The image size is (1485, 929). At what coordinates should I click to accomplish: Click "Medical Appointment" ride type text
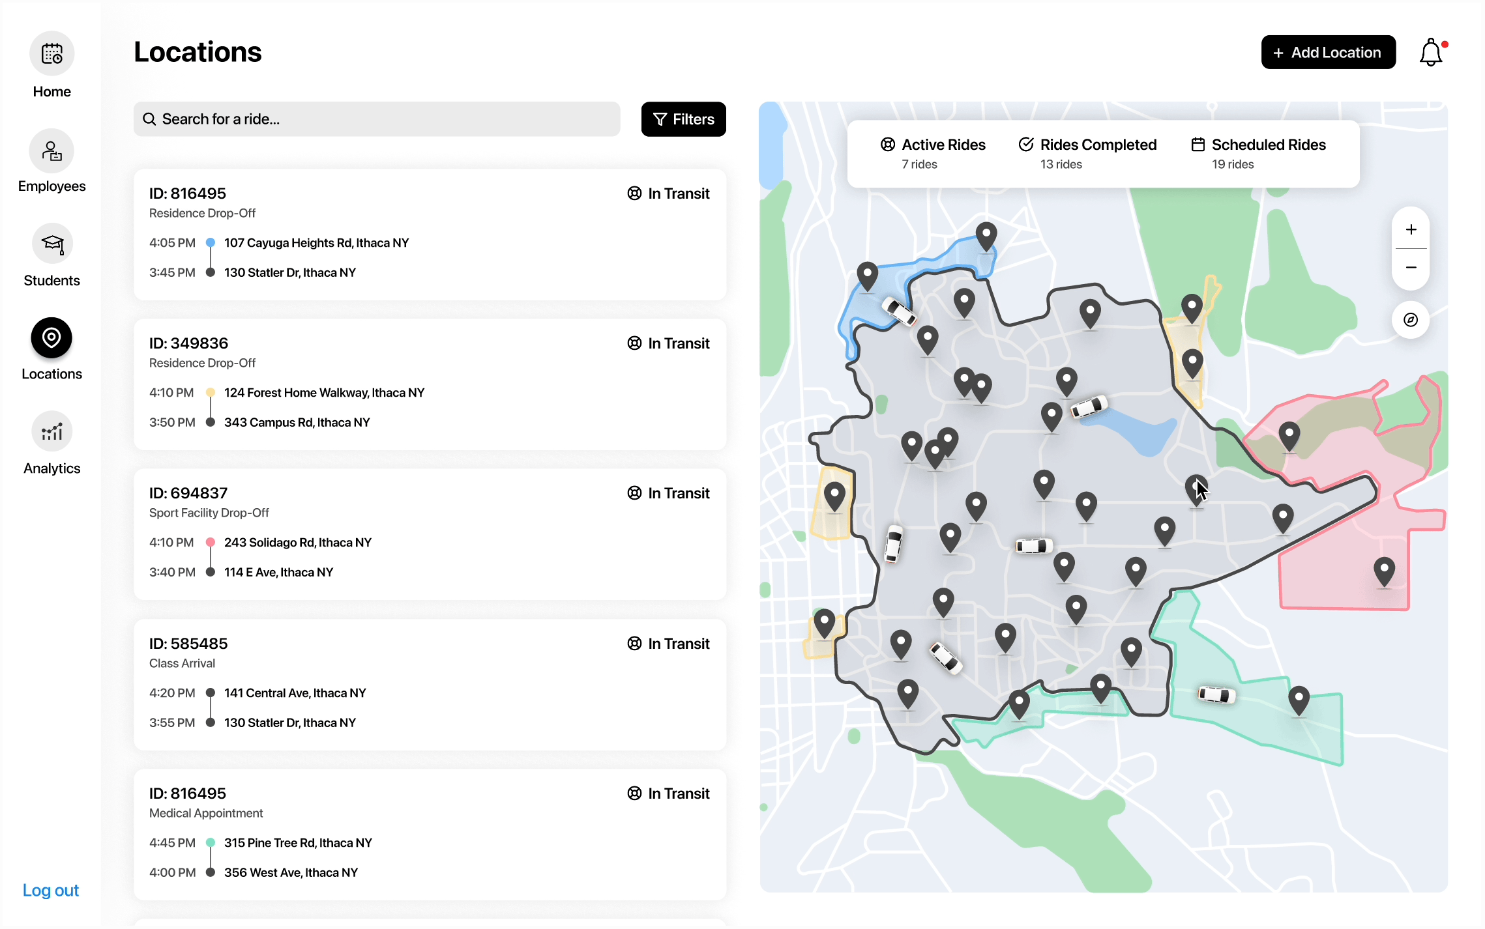click(206, 813)
